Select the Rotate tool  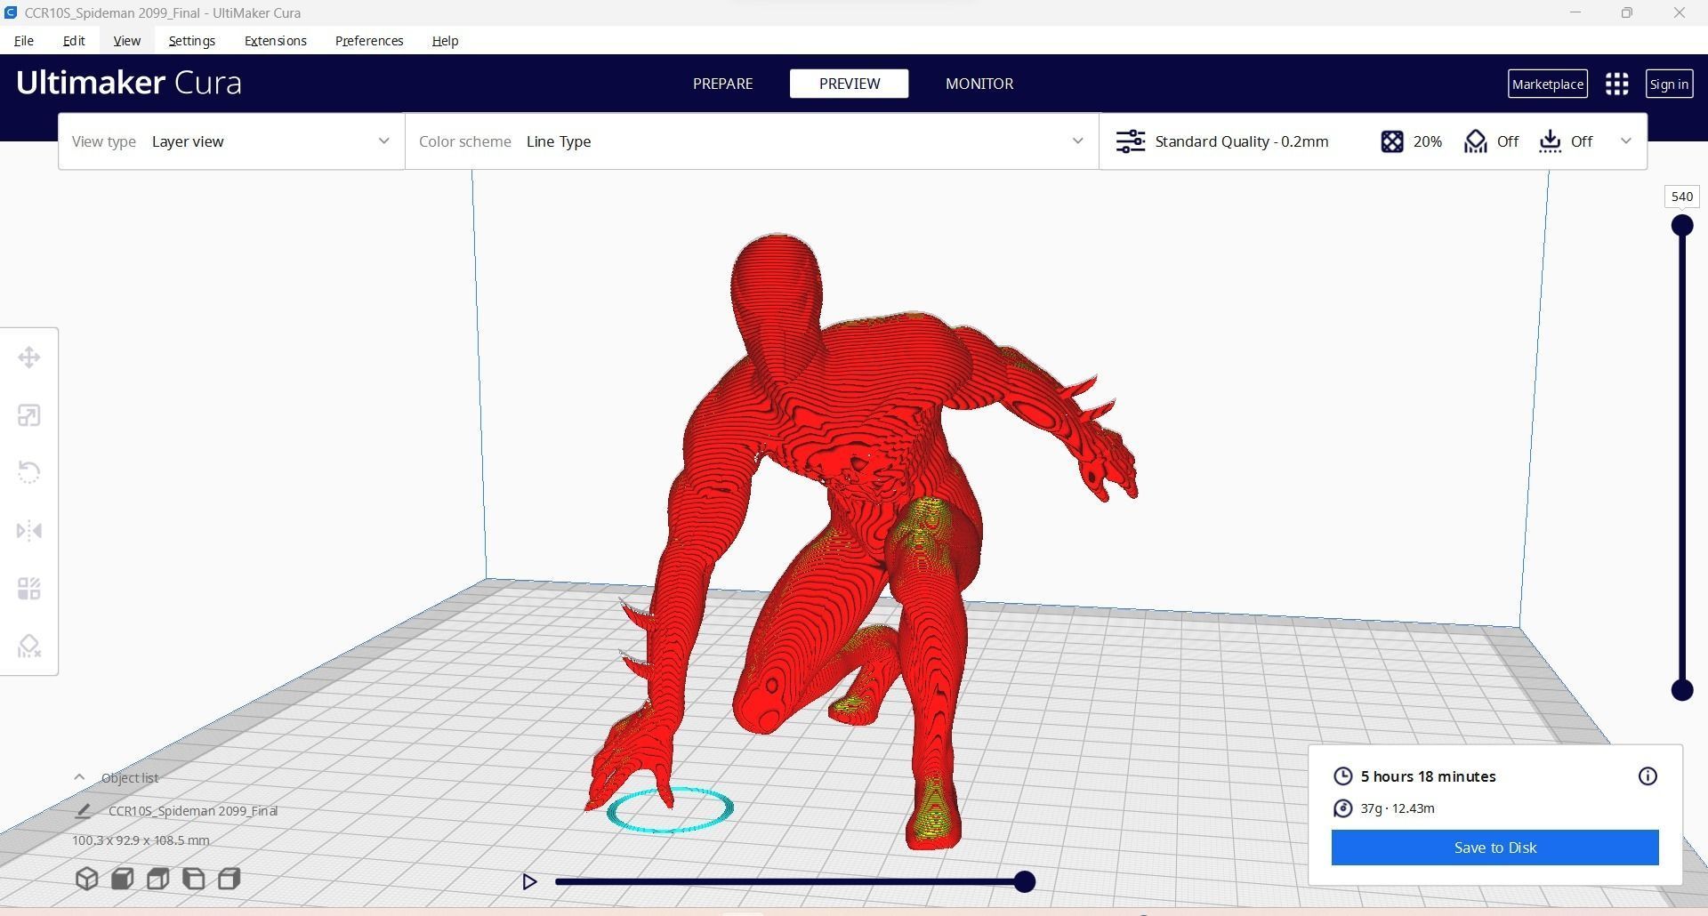click(x=29, y=472)
